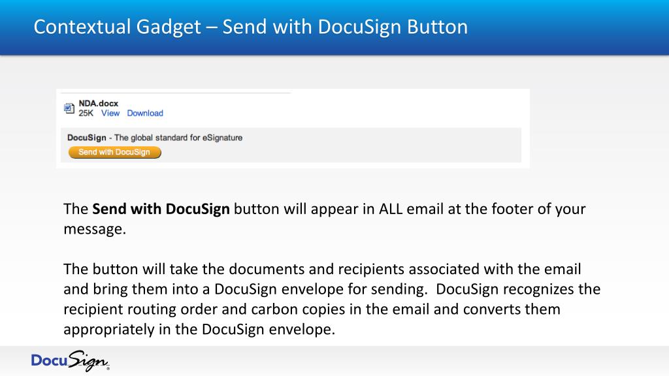
Task: Select the NDA.docx file name
Action: point(98,104)
